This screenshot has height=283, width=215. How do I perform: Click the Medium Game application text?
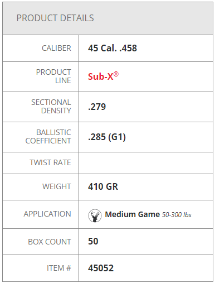133,214
